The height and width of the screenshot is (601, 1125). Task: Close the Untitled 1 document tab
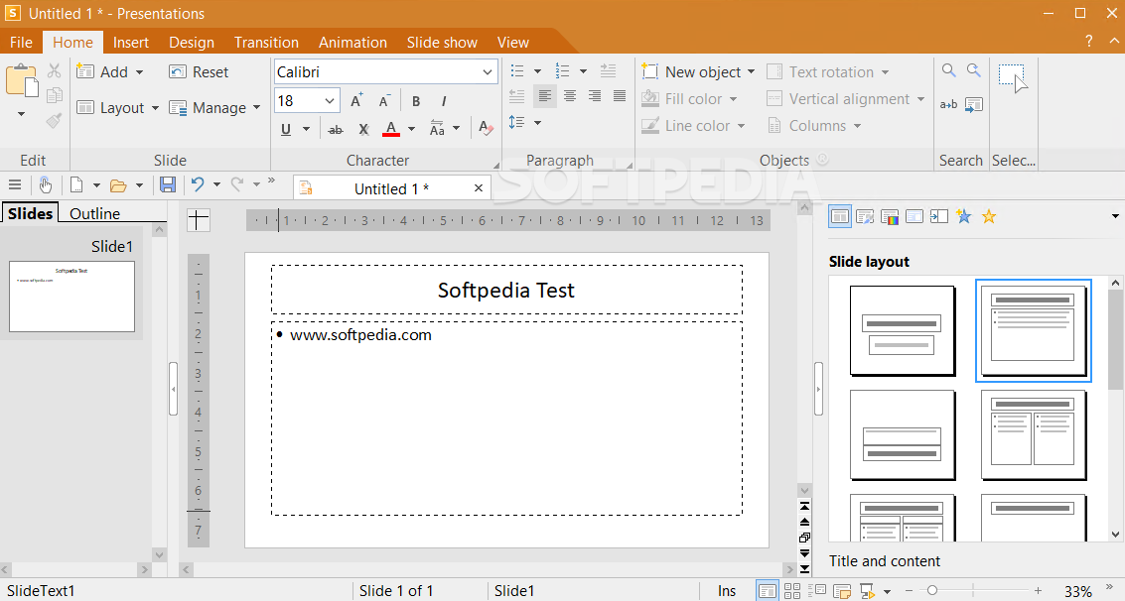pos(479,188)
